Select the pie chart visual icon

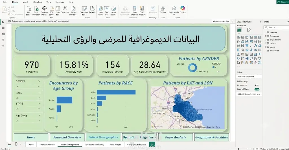pyautogui.click(x=255, y=45)
